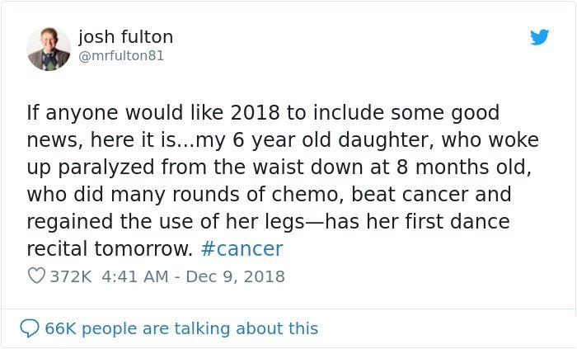577x349 pixels.
Task: Open '66K people are talking about this'
Action: pyautogui.click(x=181, y=328)
